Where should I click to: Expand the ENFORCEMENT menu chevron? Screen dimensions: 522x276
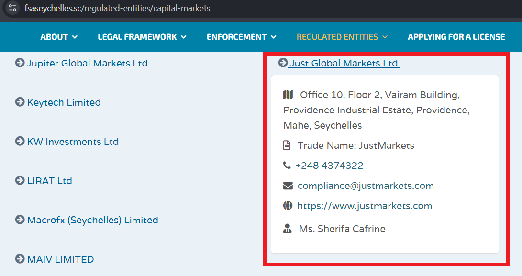[273, 37]
